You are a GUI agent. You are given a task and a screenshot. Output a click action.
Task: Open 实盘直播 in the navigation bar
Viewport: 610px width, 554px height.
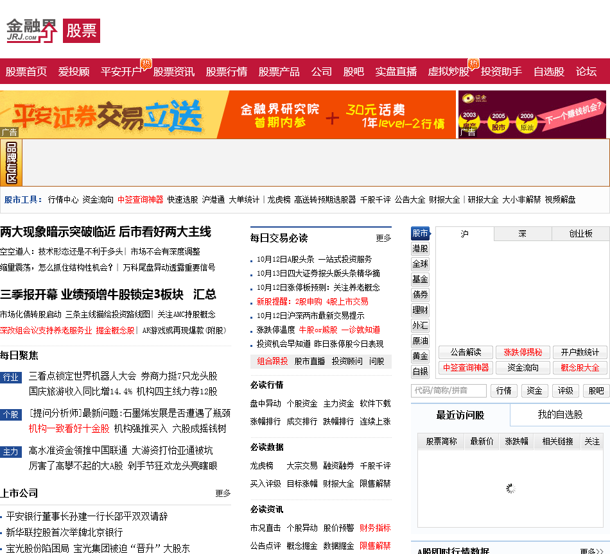[x=396, y=72]
